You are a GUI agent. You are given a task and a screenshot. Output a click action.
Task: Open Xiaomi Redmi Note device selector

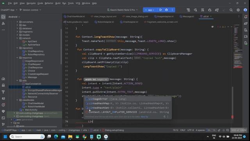[x=122, y=10]
